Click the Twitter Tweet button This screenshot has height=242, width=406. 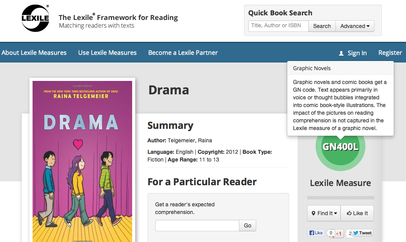(x=362, y=233)
